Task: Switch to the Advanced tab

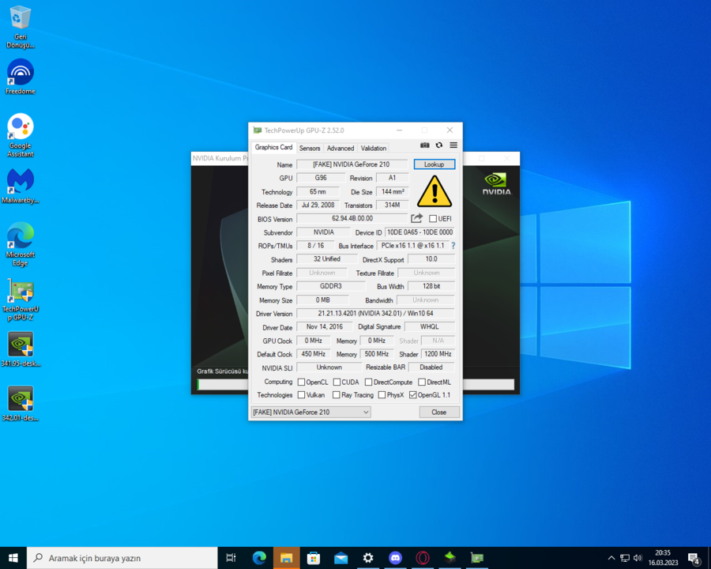Action: (340, 148)
